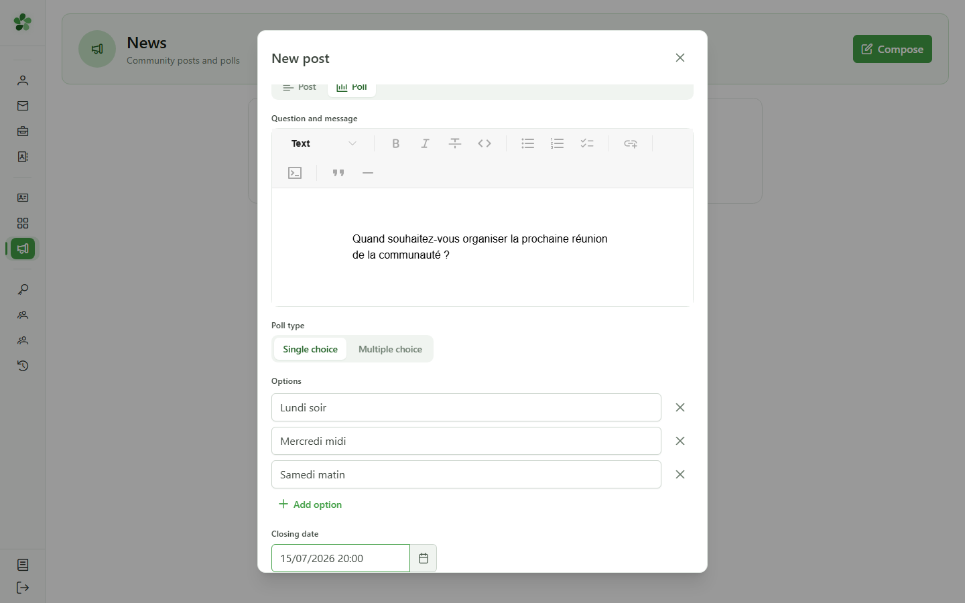
Task: Switch to the Poll tab
Action: click(352, 88)
